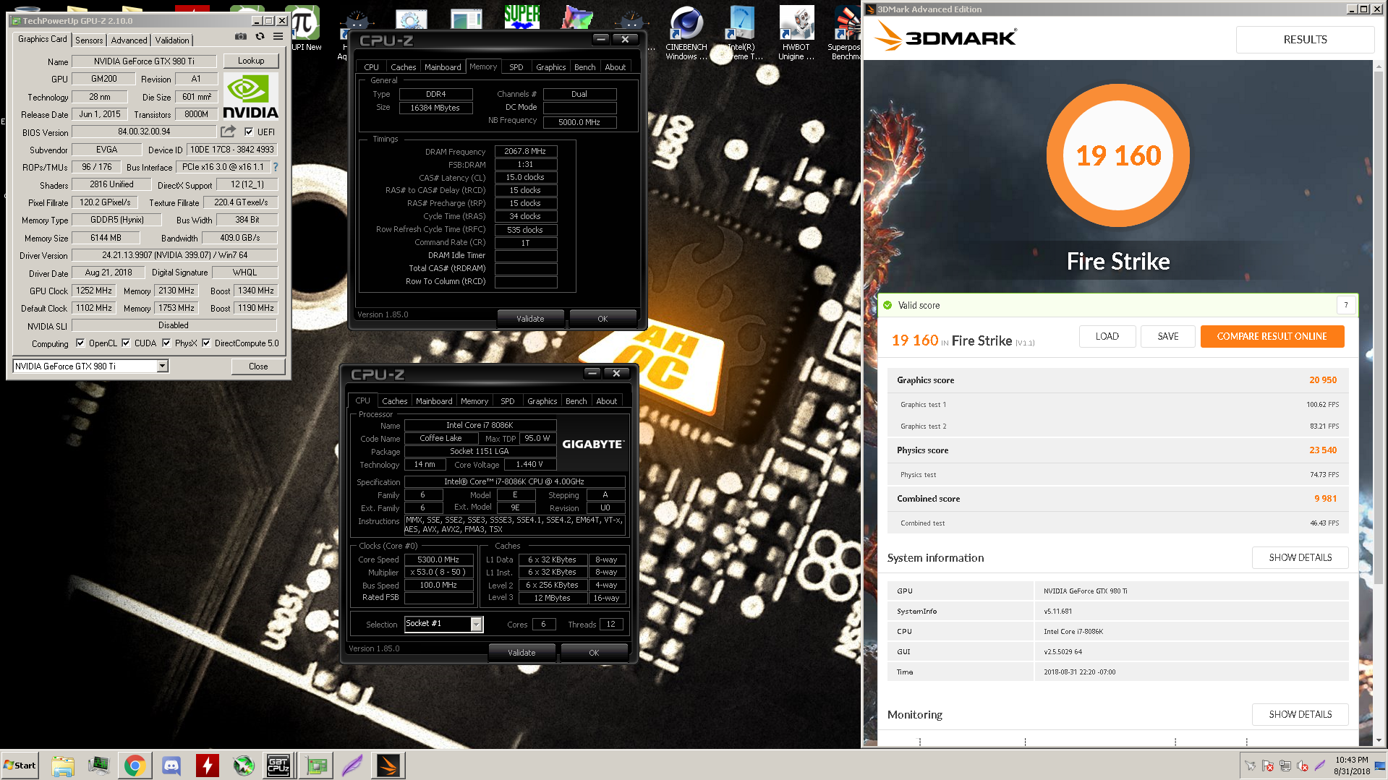The image size is (1388, 780).
Task: Click the Windows Start button
Action: point(20,766)
